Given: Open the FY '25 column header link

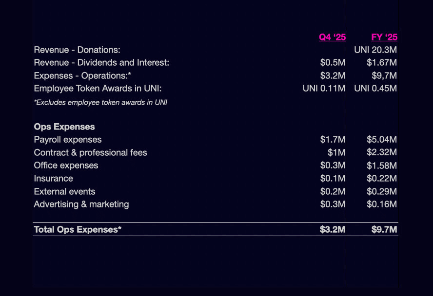Looking at the screenshot, I should pyautogui.click(x=384, y=37).
